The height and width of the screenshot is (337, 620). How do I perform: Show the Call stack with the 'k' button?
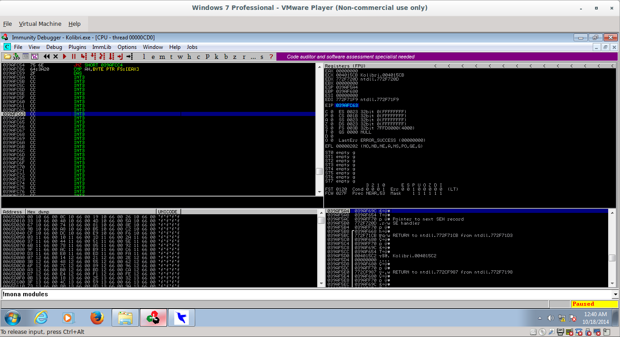tap(217, 57)
